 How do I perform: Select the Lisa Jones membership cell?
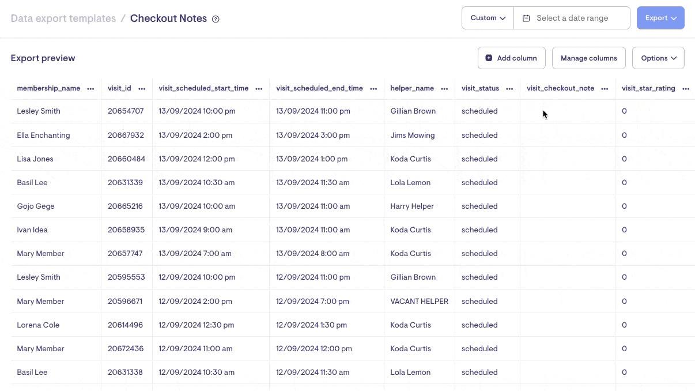tap(35, 159)
